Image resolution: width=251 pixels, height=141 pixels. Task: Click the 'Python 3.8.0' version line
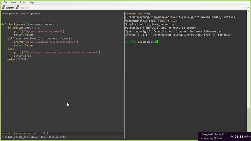[x=160, y=28]
